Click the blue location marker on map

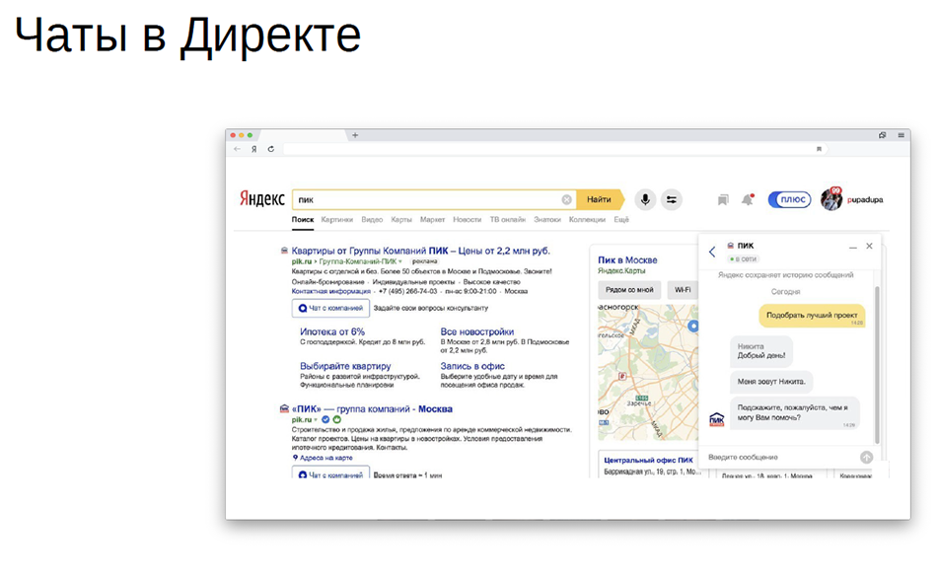tap(693, 326)
